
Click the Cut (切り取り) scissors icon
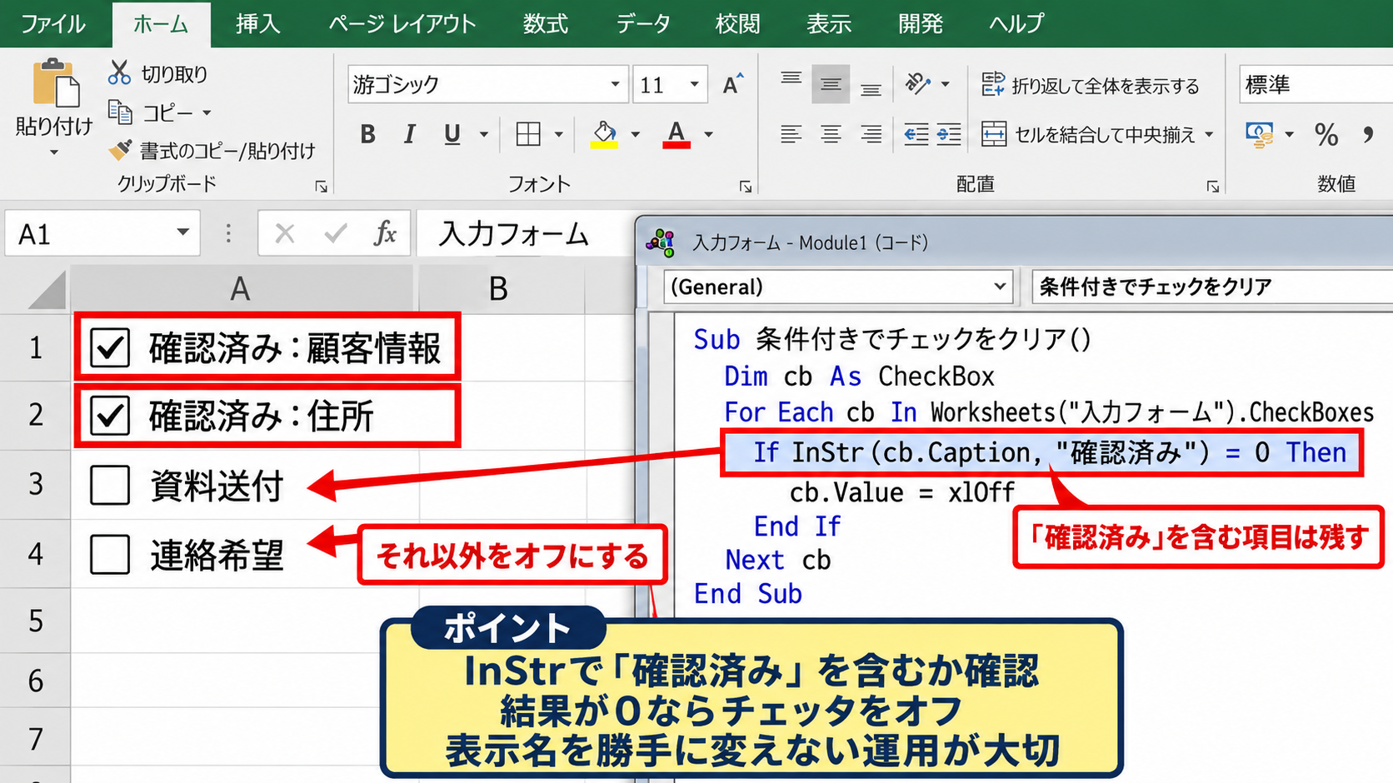coord(119,72)
